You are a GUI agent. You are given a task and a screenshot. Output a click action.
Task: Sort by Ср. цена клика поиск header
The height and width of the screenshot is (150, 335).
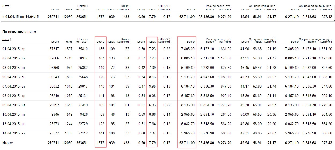point(258,42)
